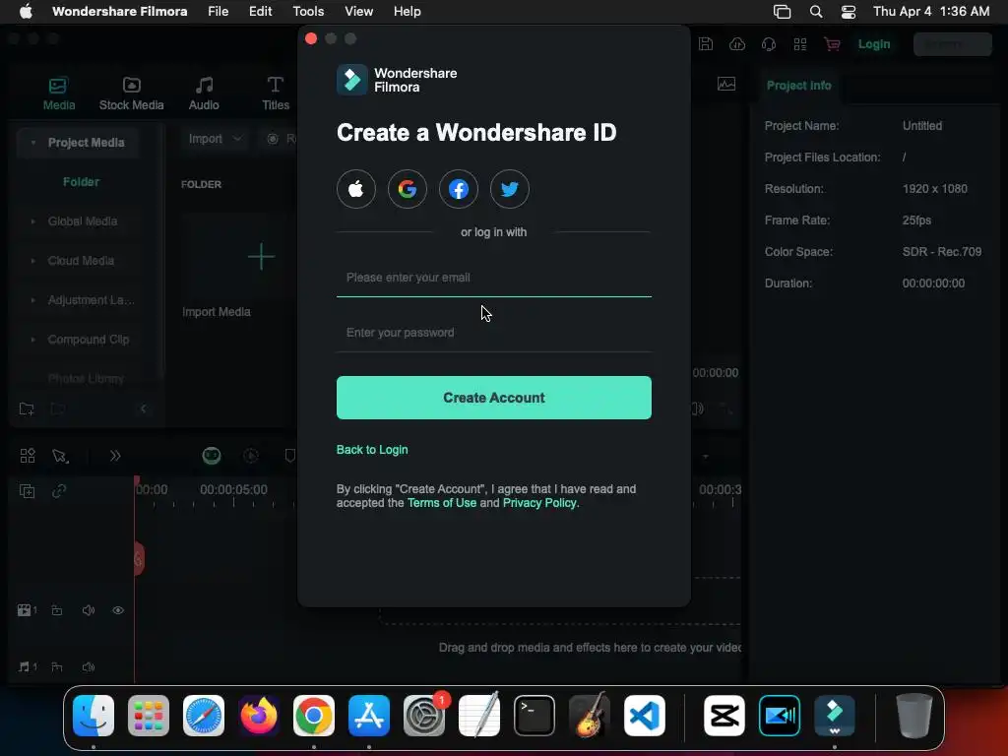Expand Global Media tree item

coord(32,221)
